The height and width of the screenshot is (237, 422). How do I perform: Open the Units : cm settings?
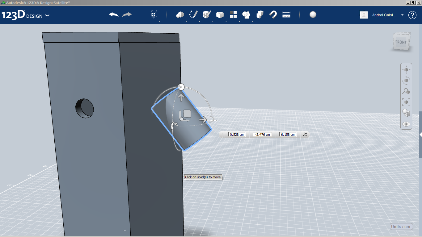click(x=401, y=227)
